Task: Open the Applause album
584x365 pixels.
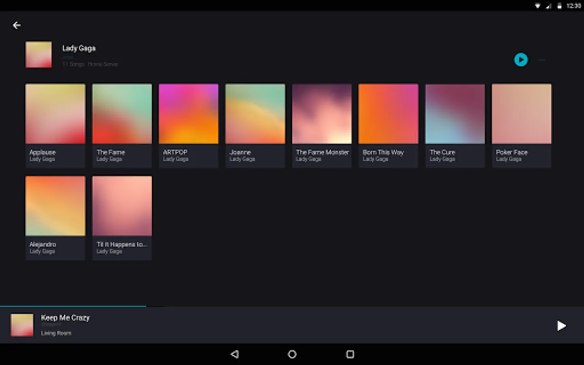Action: pos(55,114)
